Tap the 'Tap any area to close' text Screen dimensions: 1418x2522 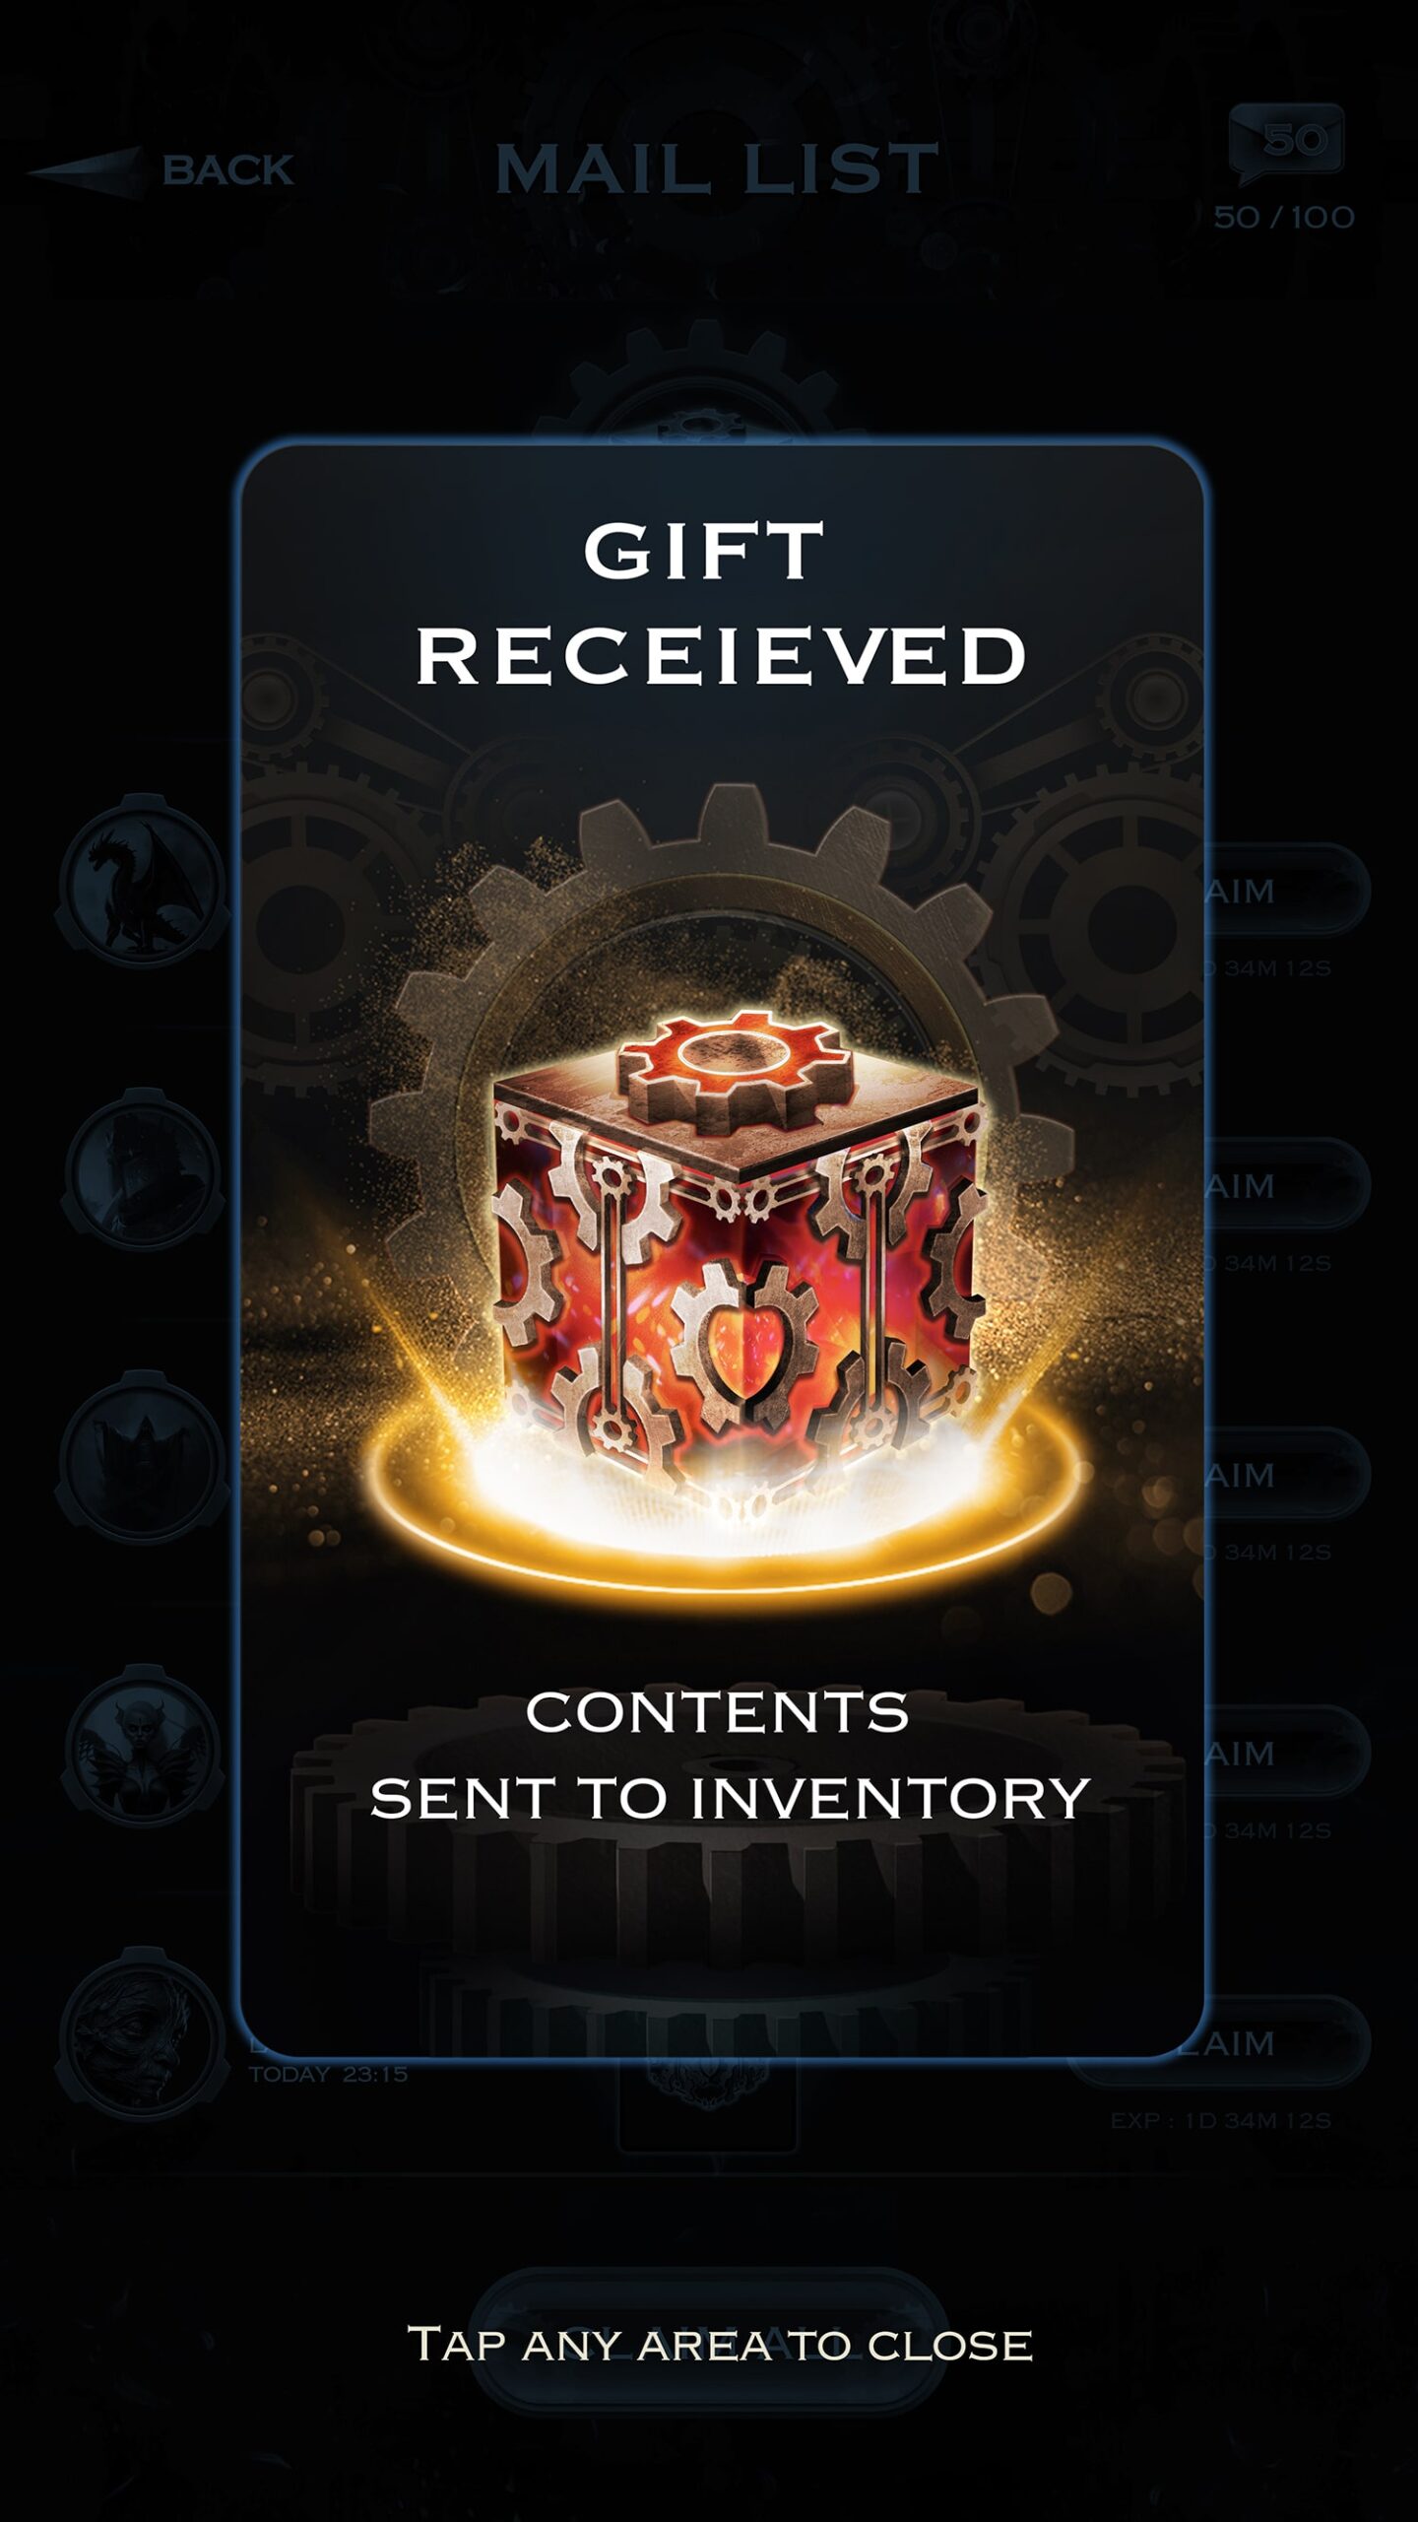(720, 2344)
